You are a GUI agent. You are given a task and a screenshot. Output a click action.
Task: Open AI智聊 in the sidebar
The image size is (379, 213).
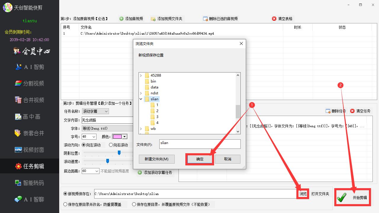coord(30,199)
